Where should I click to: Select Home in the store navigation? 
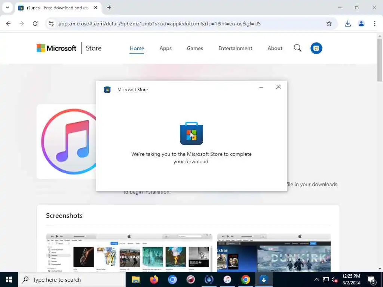[x=137, y=48]
